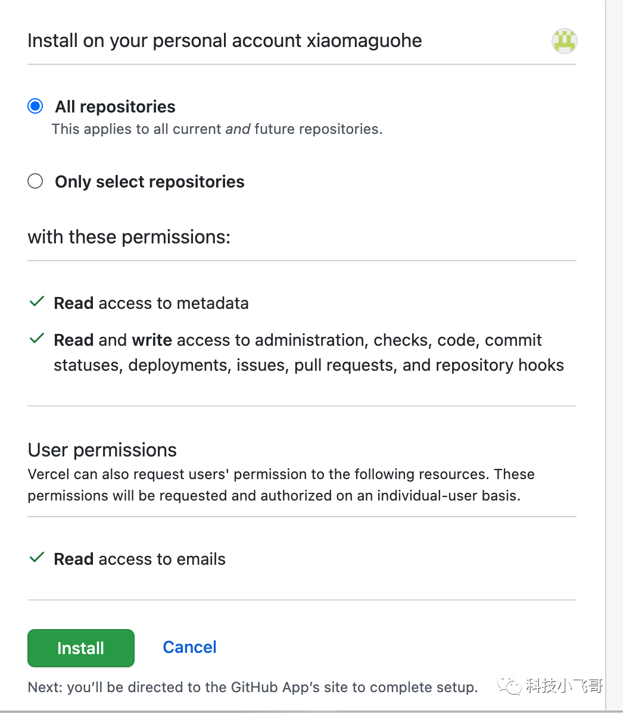
Task: Click the checkmark beside Read access to metadata
Action: click(x=37, y=302)
